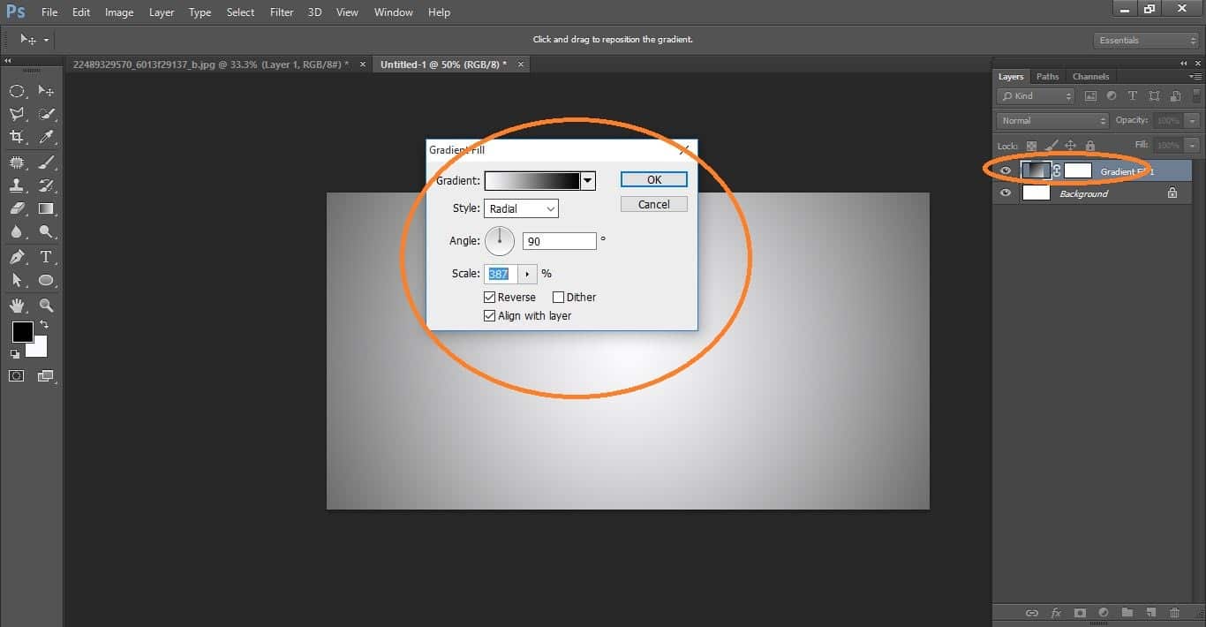Open the Filter menu
The height and width of the screenshot is (627, 1206).
pyautogui.click(x=281, y=11)
